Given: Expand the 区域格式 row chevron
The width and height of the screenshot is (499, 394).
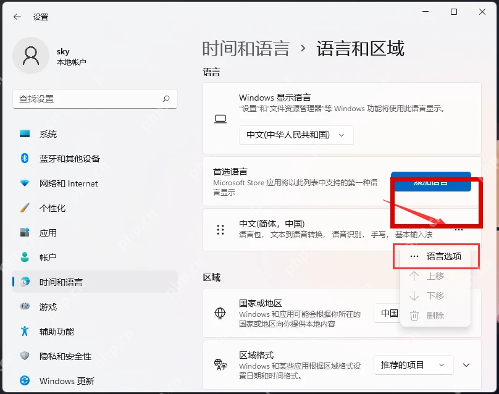Looking at the screenshot, I should coord(466,365).
